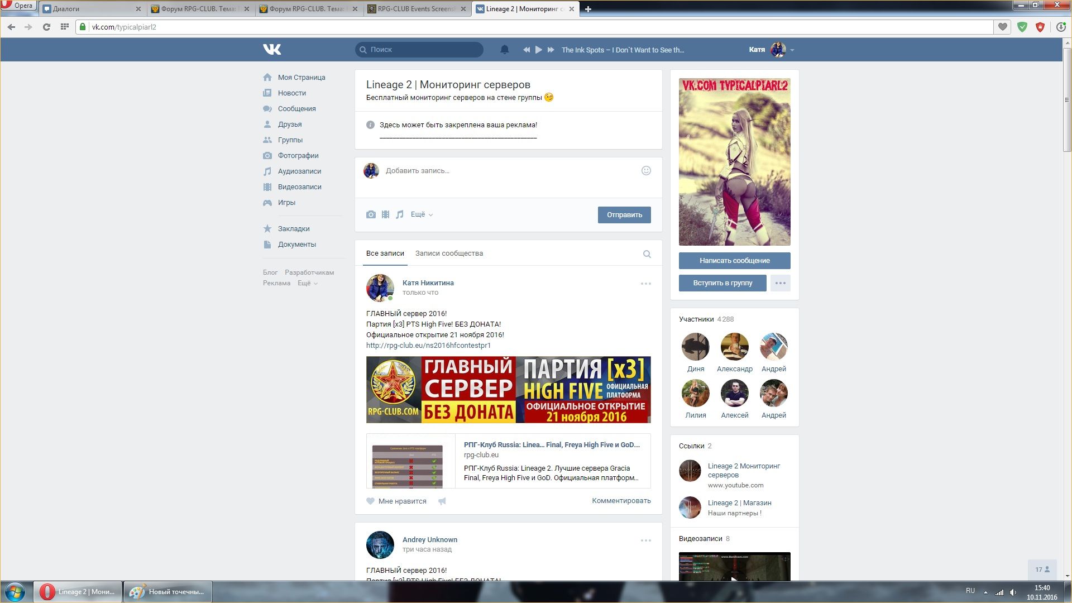Click the system tray volume icon
This screenshot has height=603, width=1072.
click(x=1013, y=592)
